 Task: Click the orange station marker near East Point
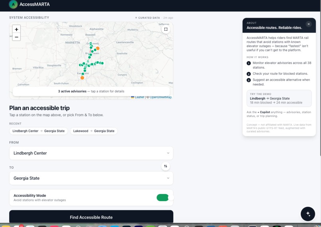click(x=82, y=78)
